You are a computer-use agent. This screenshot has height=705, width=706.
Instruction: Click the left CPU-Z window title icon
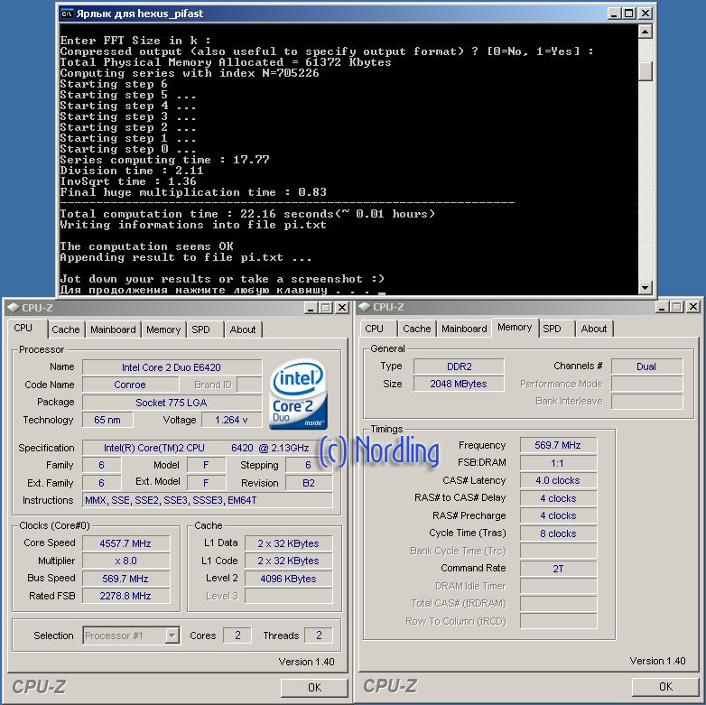pos(14,308)
